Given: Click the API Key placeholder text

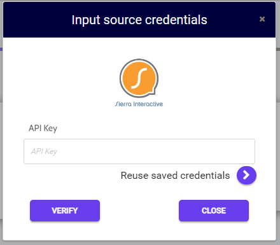Looking at the screenshot, I should [x=44, y=151].
